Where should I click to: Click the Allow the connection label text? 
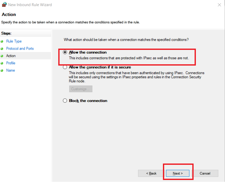click(x=88, y=52)
